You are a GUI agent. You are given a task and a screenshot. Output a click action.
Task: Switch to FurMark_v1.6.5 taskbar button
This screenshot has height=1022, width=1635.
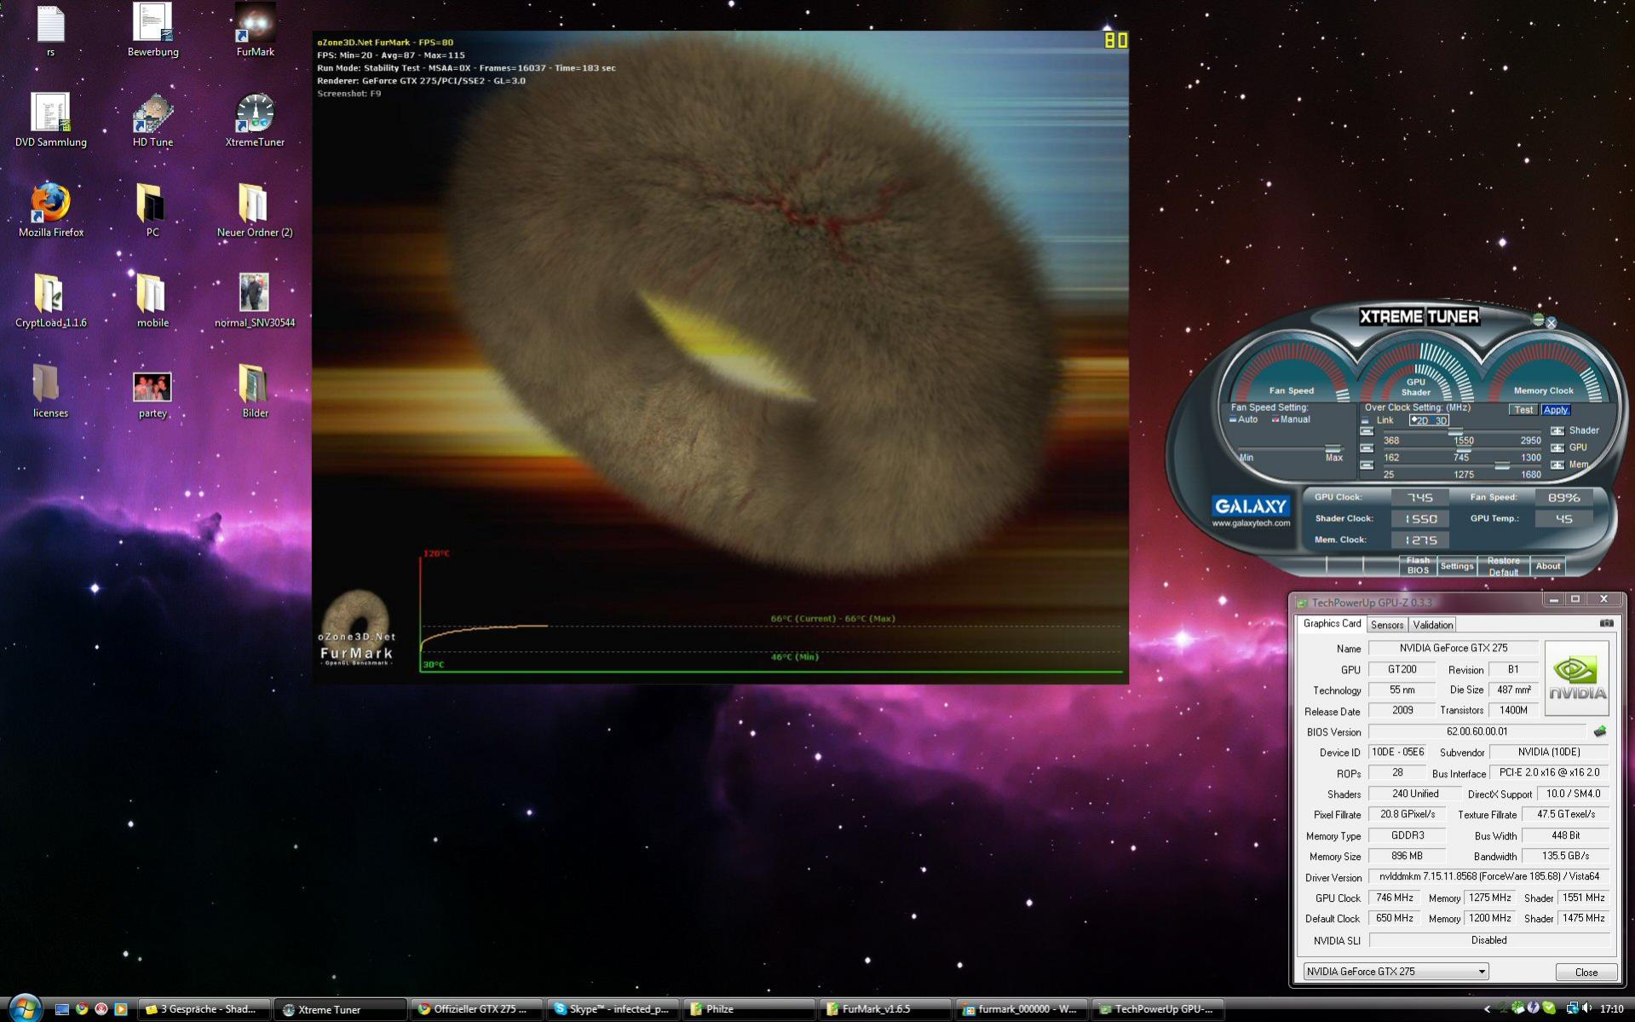point(885,1009)
